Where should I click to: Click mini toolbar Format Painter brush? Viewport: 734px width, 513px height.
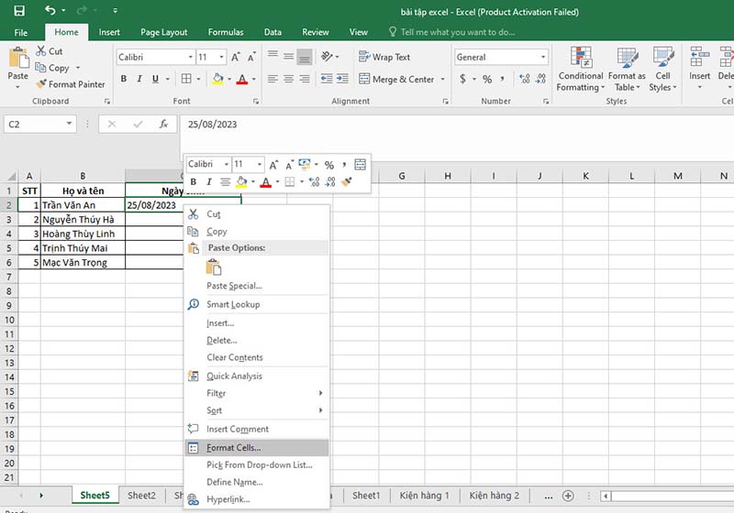point(347,181)
